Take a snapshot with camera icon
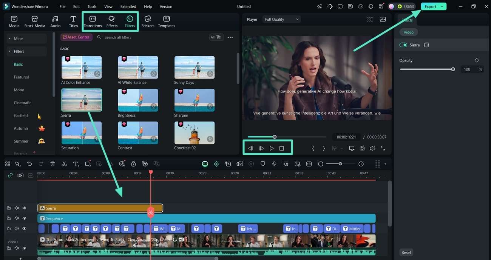Screen dimensions: 491x260 point(362,148)
